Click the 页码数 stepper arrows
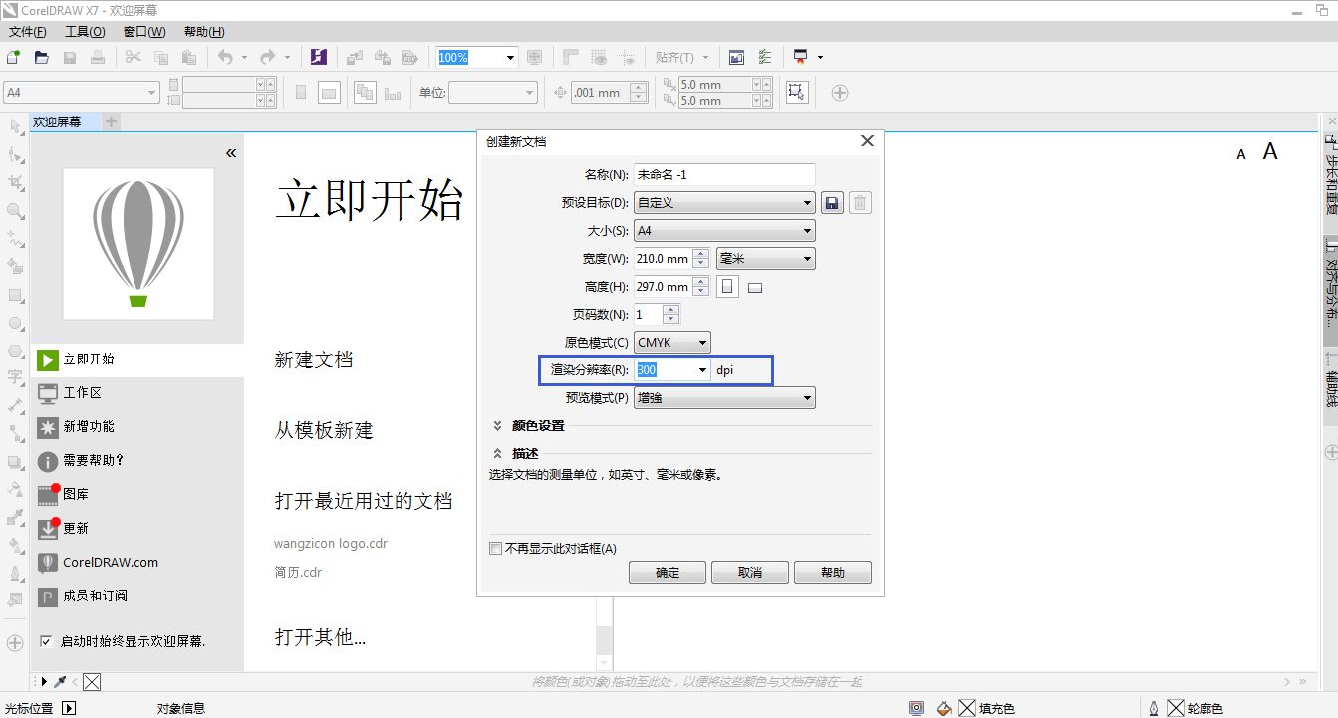Screen dimensions: 1338x718 670,315
